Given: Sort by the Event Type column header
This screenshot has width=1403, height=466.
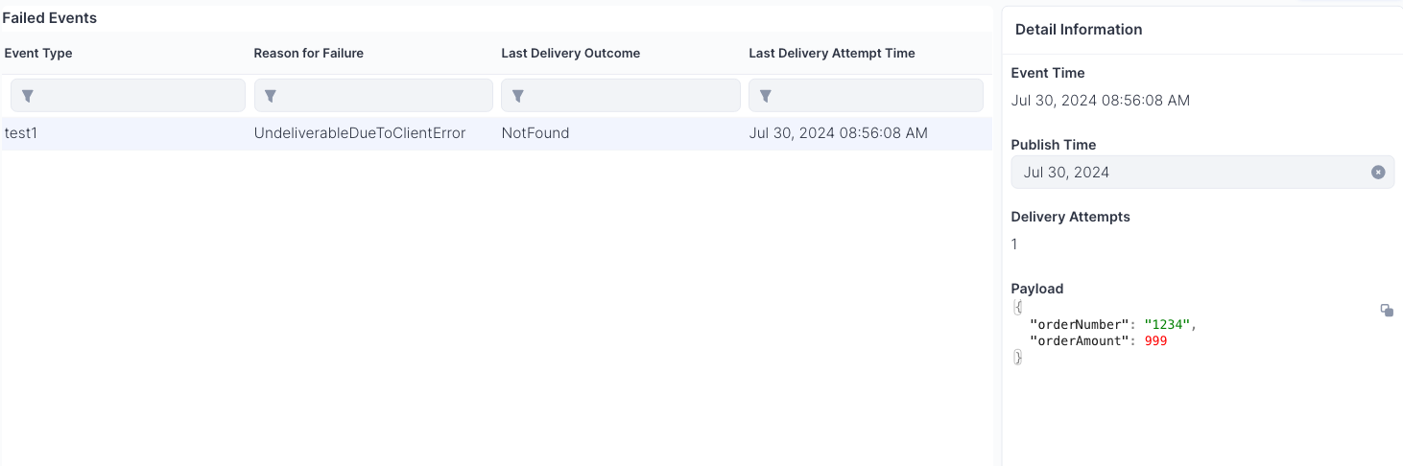Looking at the screenshot, I should click(38, 54).
